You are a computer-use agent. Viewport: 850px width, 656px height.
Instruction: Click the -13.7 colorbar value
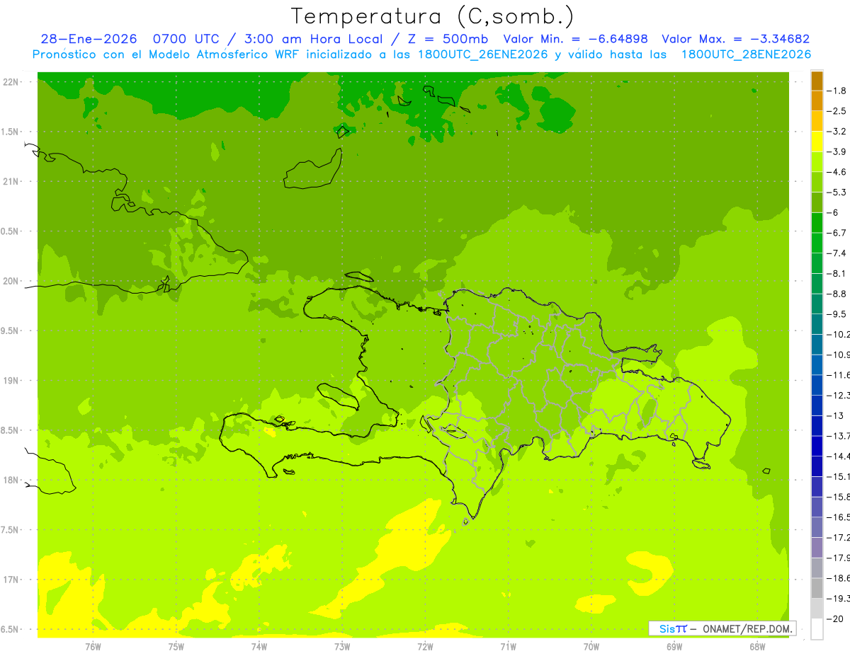pos(839,436)
